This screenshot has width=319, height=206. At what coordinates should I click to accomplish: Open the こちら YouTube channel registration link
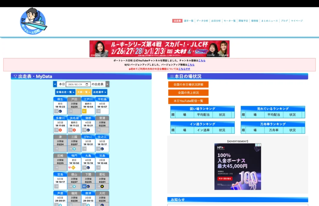201,60
